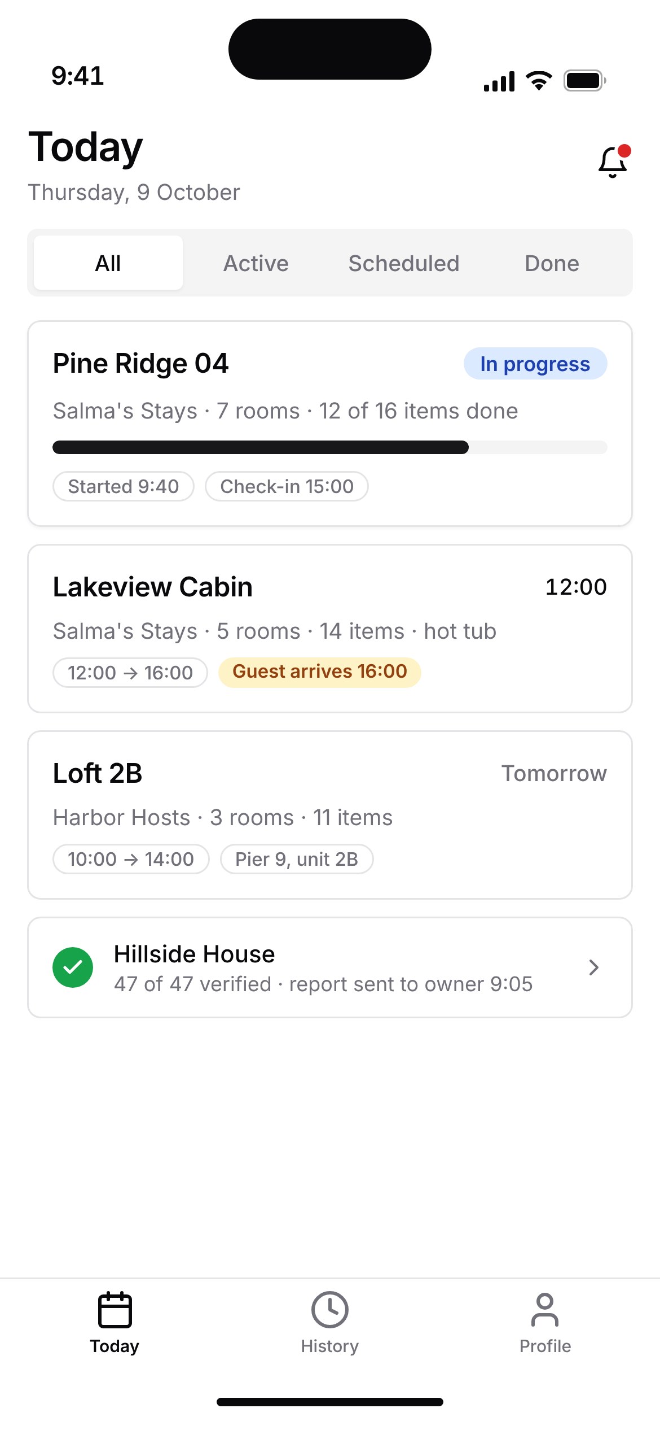Screen dimensions: 660x1430
Task: Open the Loft 2B job card
Action: (x=330, y=815)
